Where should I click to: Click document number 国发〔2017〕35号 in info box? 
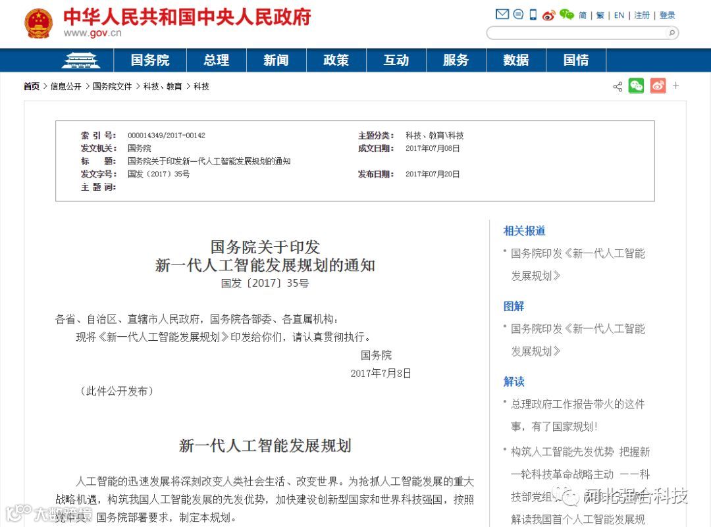pyautogui.click(x=159, y=174)
